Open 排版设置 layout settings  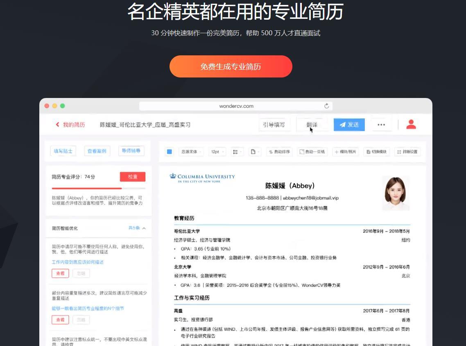pos(407,152)
